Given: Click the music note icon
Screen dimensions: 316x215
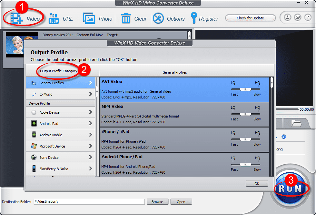Looking at the screenshot, I should (34, 94).
